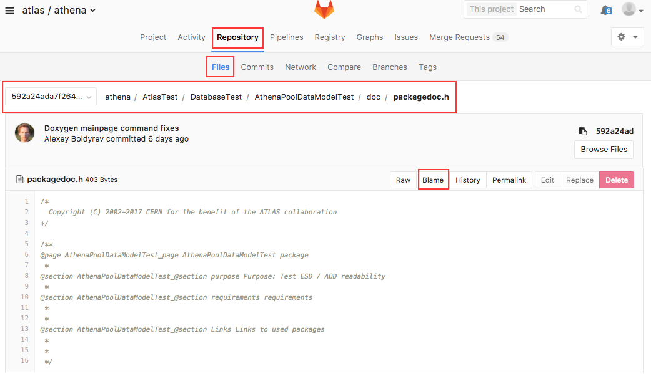Click the packagedoc.h file icon
The height and width of the screenshot is (379, 651).
click(x=19, y=180)
